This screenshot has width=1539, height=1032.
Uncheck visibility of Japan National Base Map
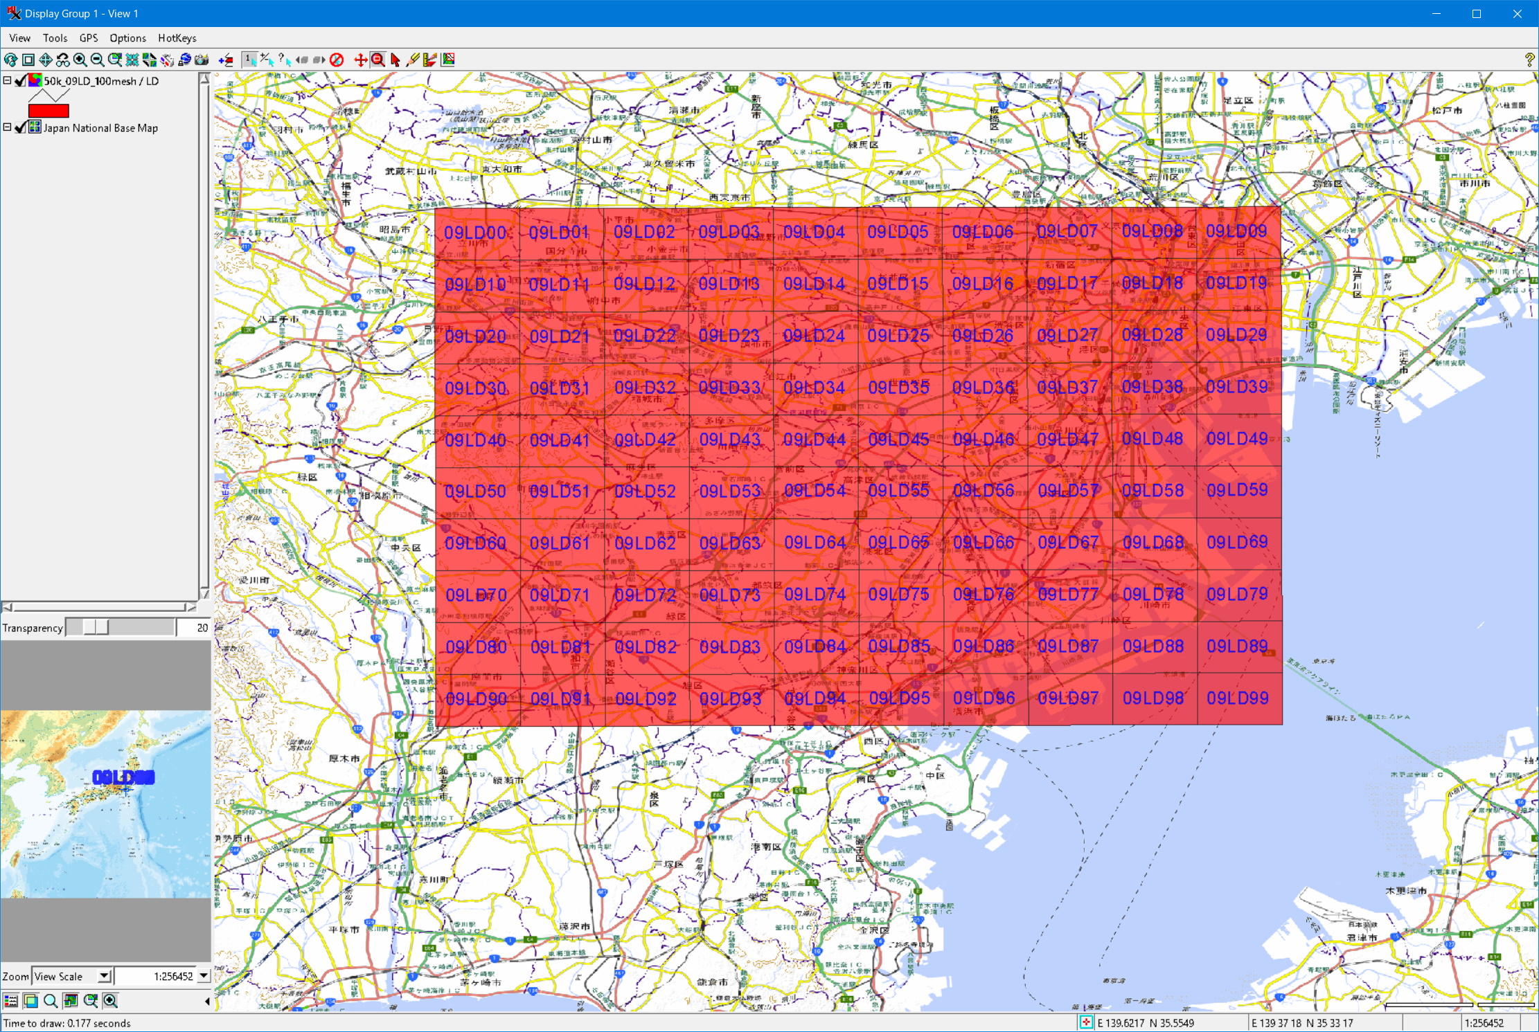tap(21, 127)
